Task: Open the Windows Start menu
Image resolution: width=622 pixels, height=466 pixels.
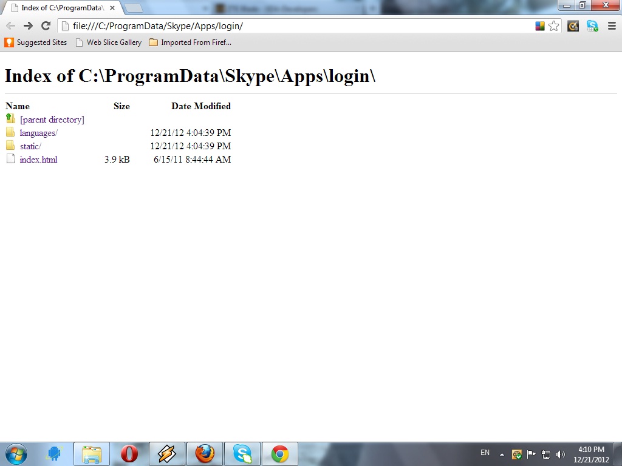Action: 16,454
